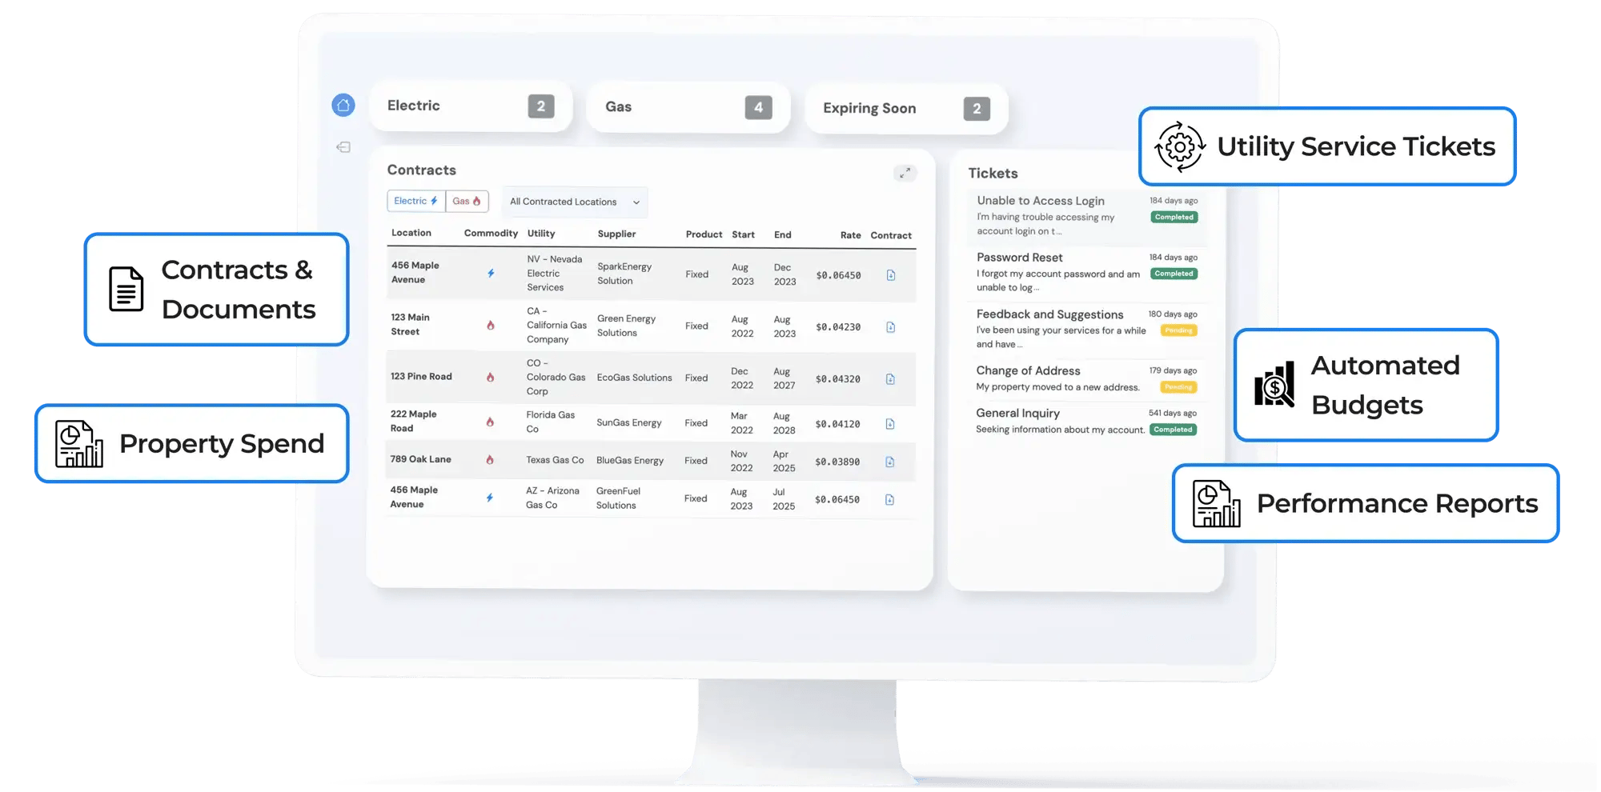Screen dimensions: 1601x792
Task: Click the 541 days ago timestamp
Action: click(x=1173, y=414)
